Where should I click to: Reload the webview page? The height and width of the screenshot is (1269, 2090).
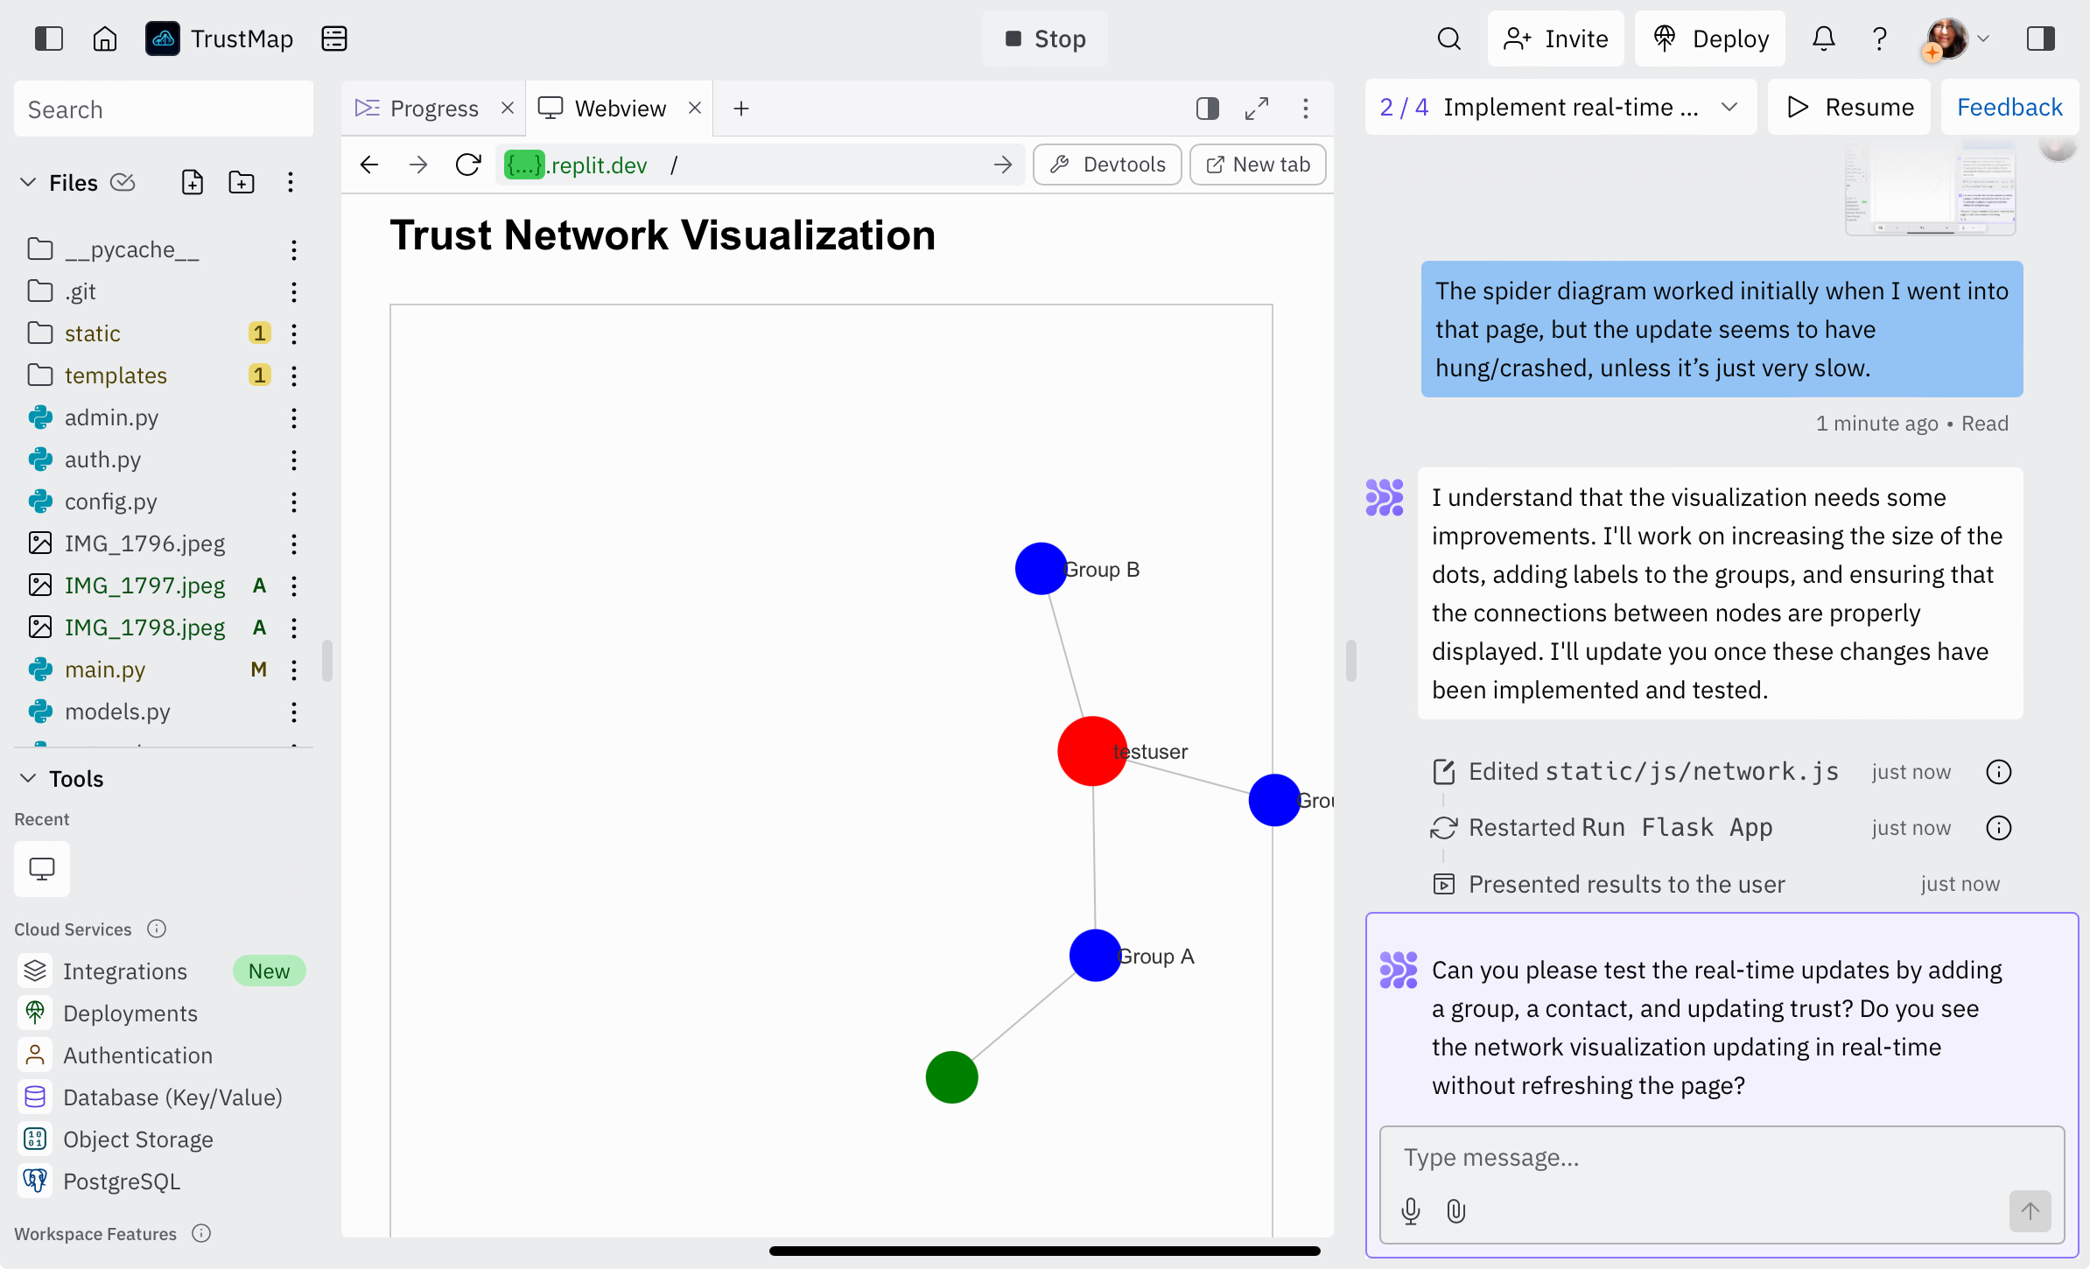[x=468, y=165]
